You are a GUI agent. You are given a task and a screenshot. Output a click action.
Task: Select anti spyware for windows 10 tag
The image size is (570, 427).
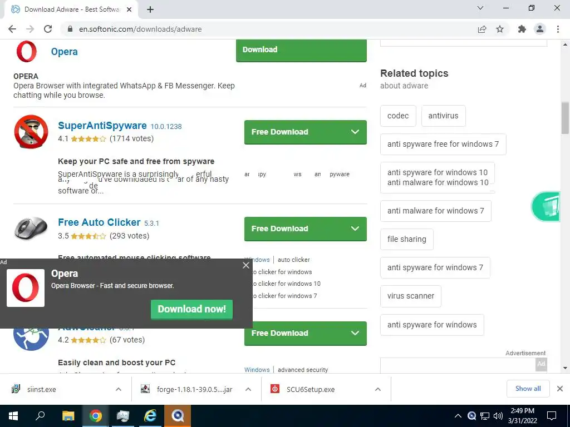[438, 172]
